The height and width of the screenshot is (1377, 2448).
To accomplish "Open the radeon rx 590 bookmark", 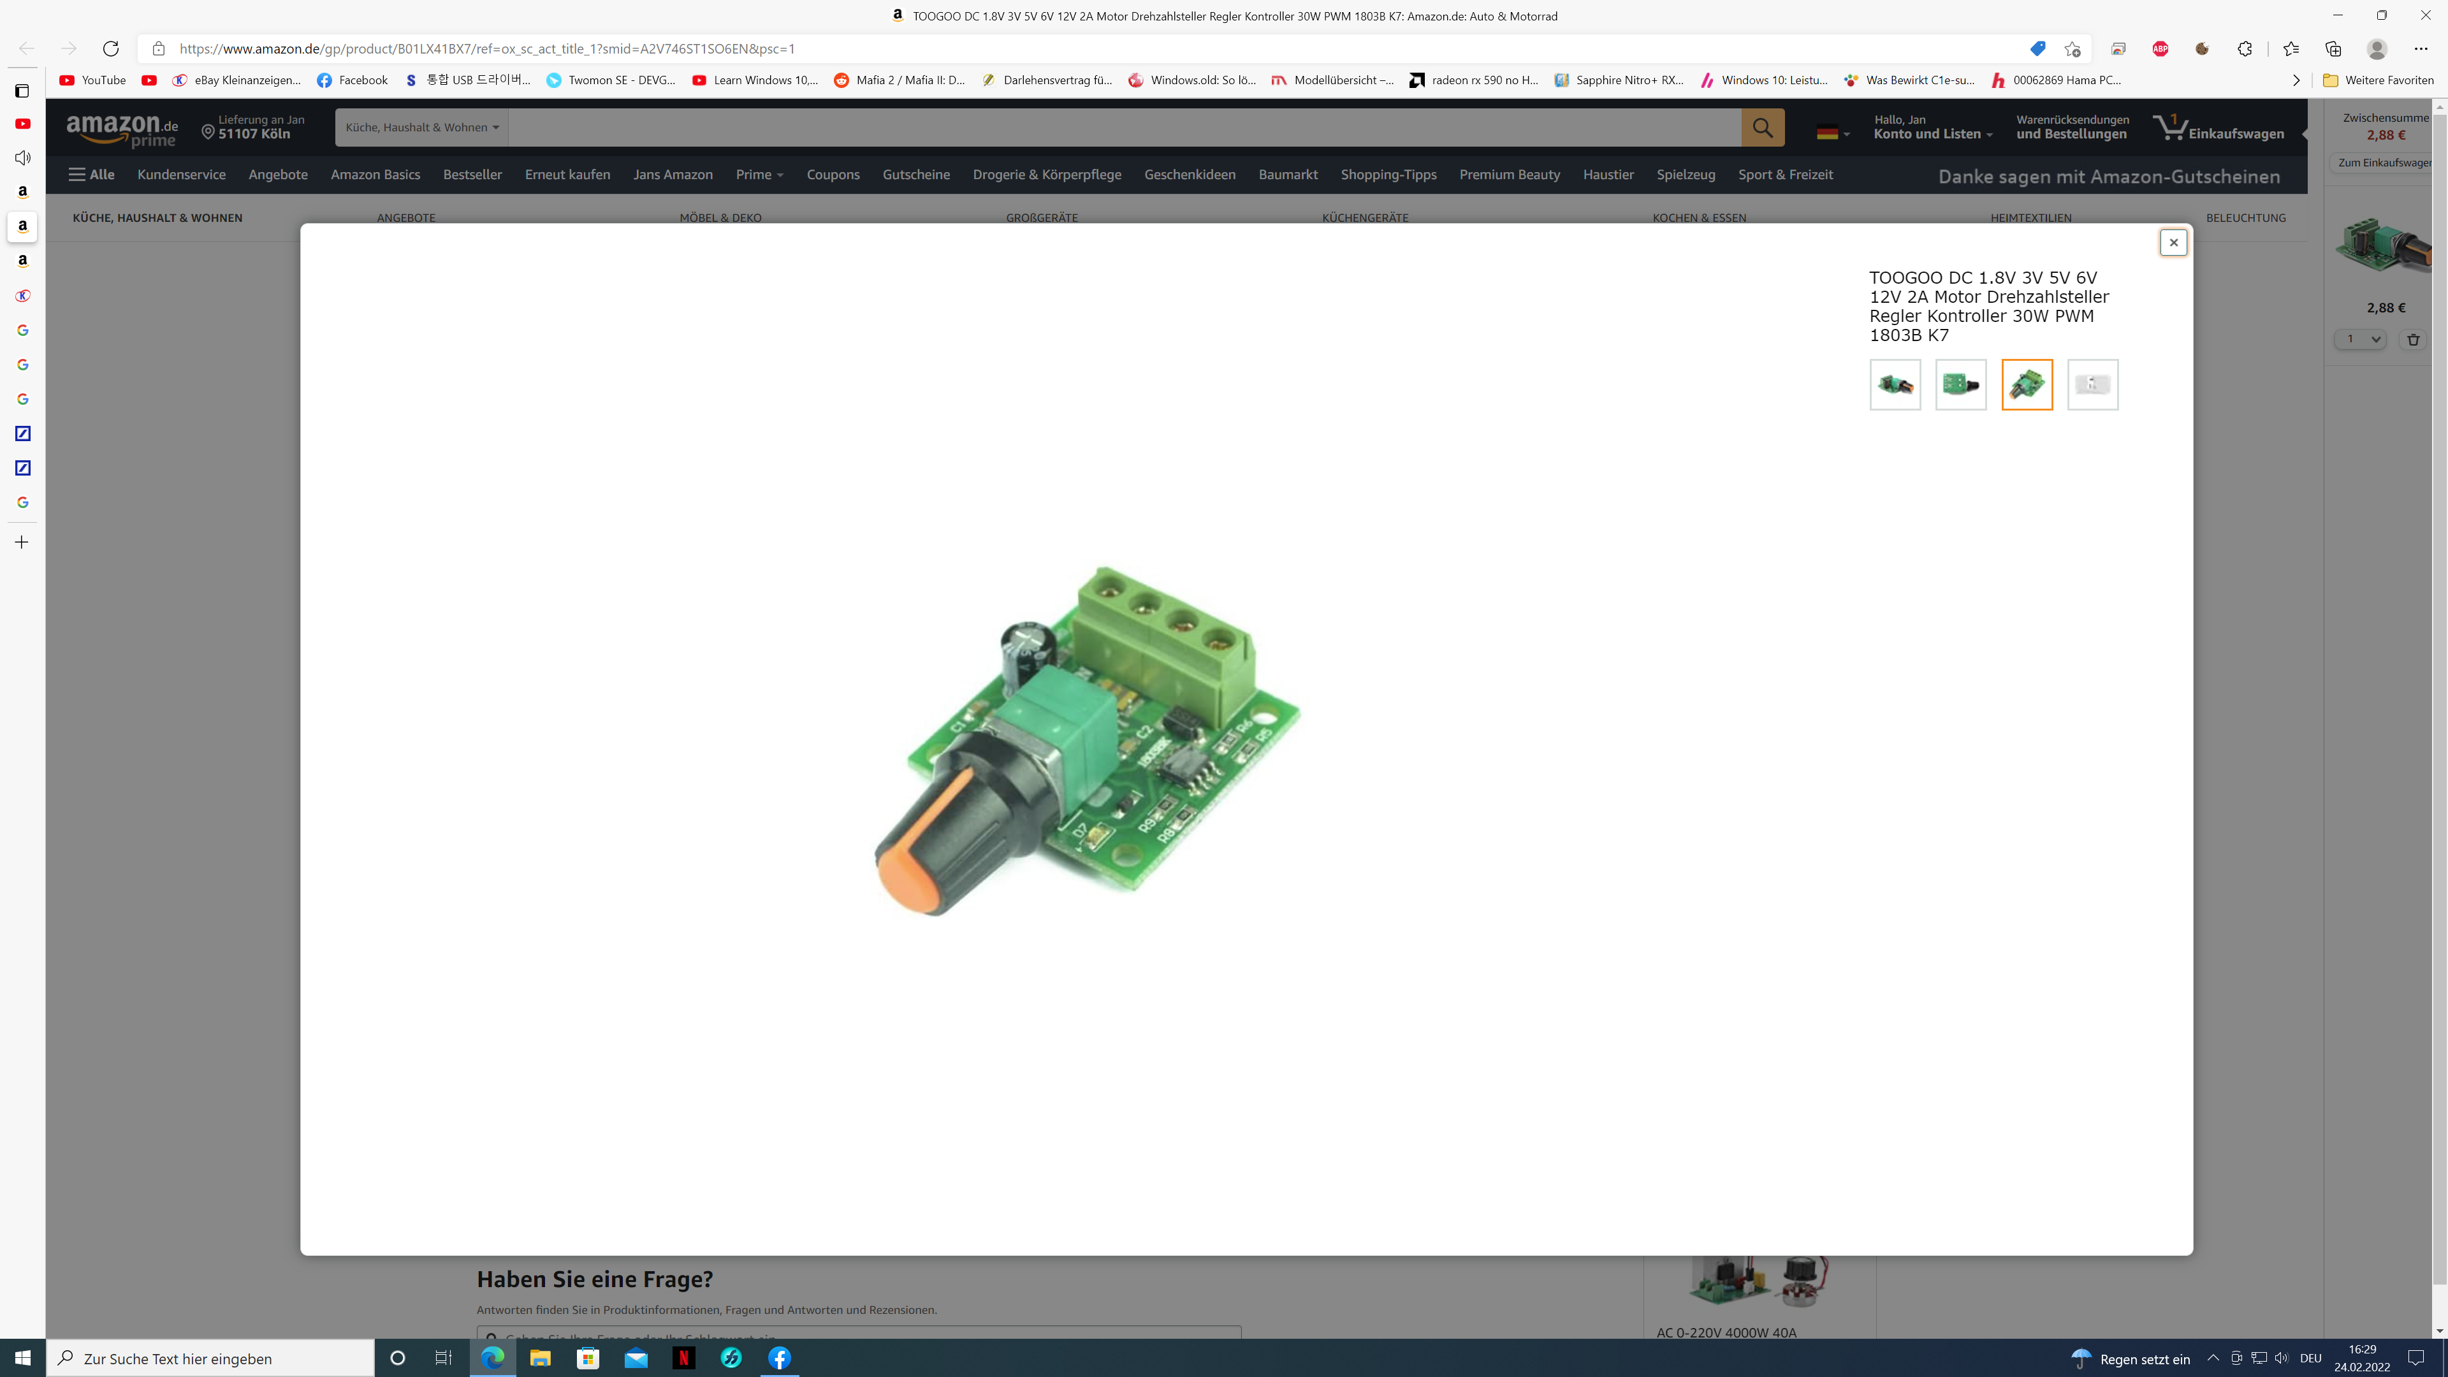I will (x=1473, y=80).
